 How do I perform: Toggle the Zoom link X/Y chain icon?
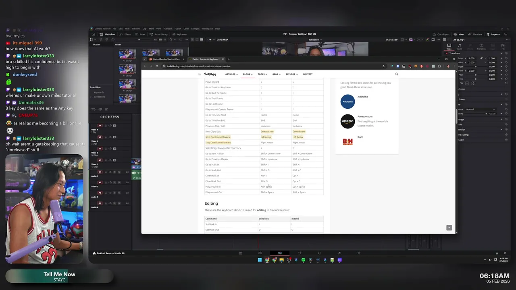click(x=481, y=58)
